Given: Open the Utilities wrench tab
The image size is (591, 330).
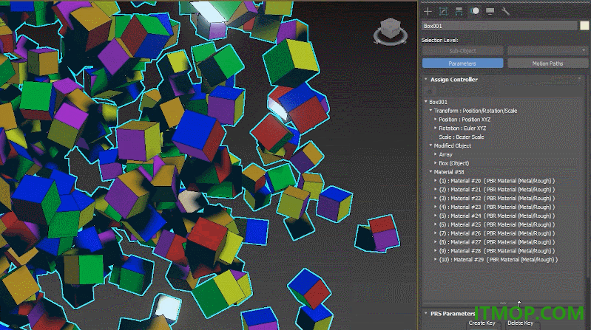Looking at the screenshot, I should (505, 11).
